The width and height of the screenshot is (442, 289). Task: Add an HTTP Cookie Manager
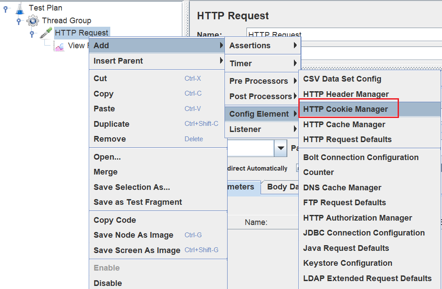click(370, 109)
